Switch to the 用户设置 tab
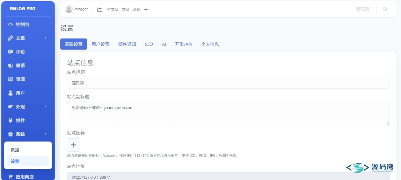401x180 pixels. [100, 44]
